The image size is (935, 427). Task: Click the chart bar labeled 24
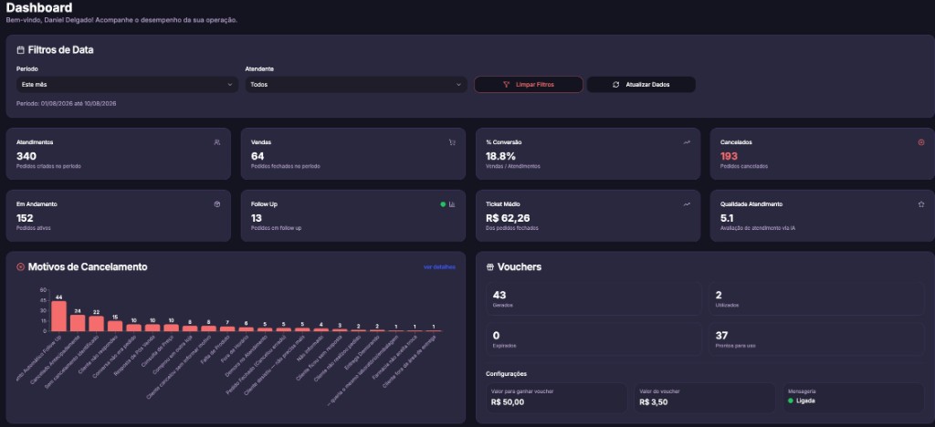[x=78, y=323]
